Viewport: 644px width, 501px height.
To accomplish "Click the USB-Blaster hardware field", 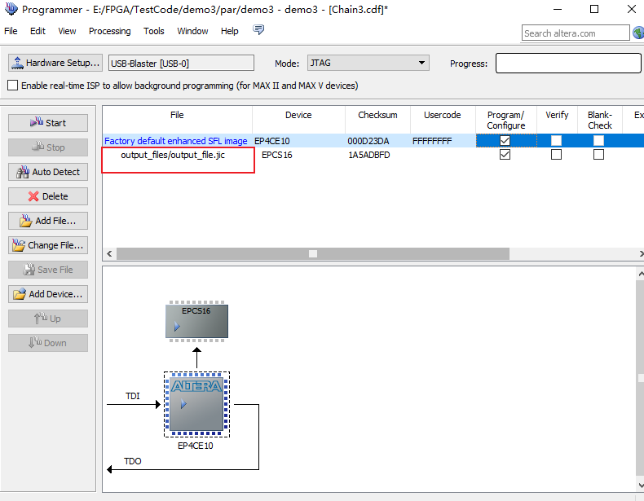I will point(181,64).
